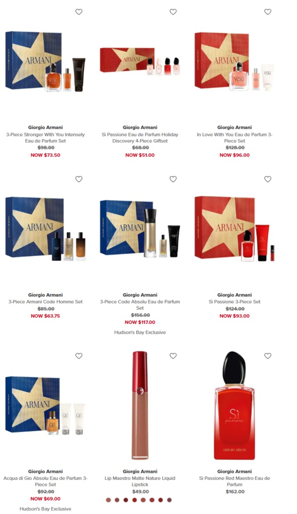Click Acqua di Gio Absolu set image

point(45,406)
